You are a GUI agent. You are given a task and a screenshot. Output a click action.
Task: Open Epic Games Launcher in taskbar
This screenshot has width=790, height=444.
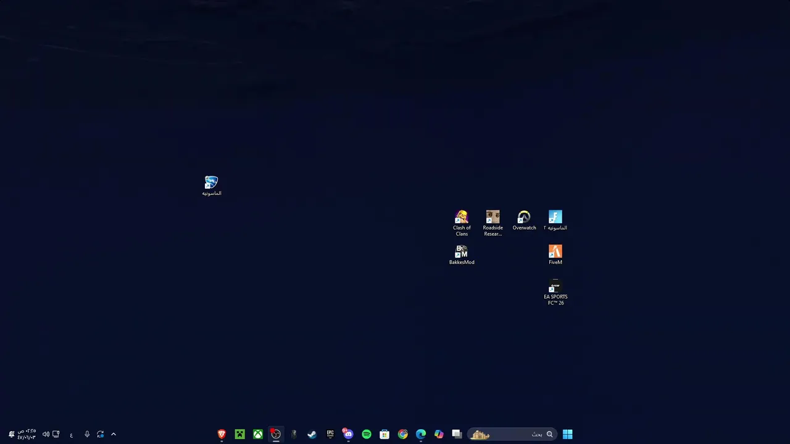pos(330,434)
